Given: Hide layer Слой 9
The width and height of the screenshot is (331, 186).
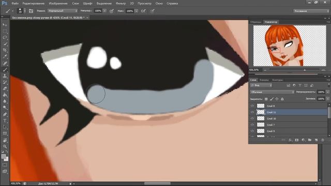Looking at the screenshot, I should (x=252, y=131).
